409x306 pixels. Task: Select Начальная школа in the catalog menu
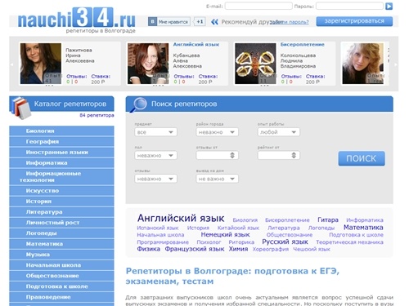[x=61, y=265]
